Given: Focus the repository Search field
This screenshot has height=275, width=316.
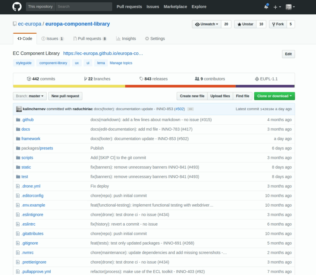Looking at the screenshot, I should click(x=84, y=7).
